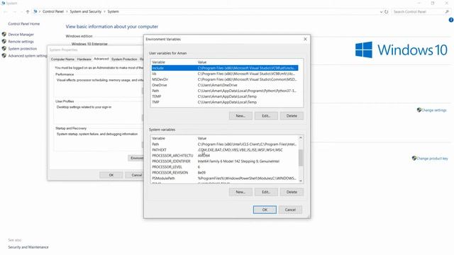Select the TEMP user variable row
Screen dimensions: 454x255
click(x=225, y=96)
